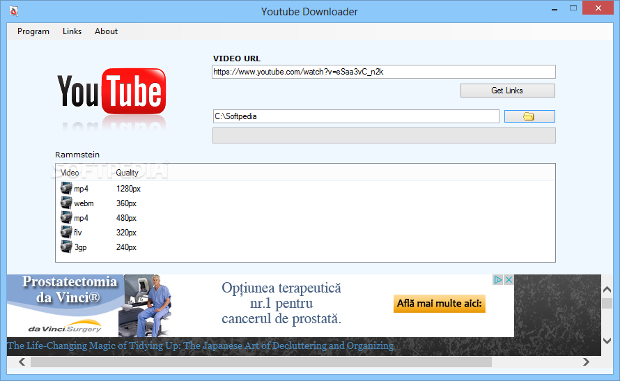Click the horizontal scroll left arrow
This screenshot has height=381, width=620.
pyautogui.click(x=22, y=361)
